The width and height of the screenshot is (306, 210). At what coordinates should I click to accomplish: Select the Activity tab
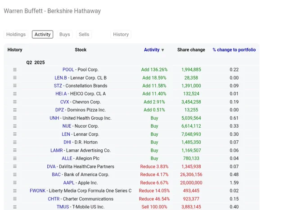43,34
